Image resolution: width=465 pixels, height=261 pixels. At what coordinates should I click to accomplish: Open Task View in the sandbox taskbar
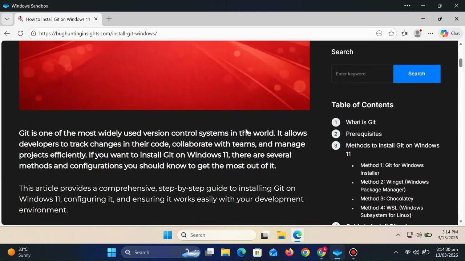coord(265,235)
